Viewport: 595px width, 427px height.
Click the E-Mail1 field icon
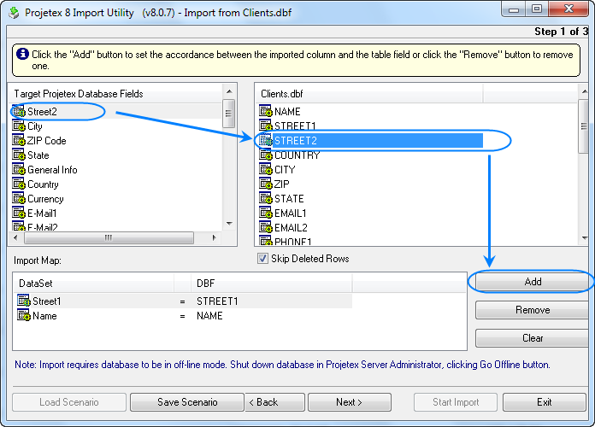(19, 213)
